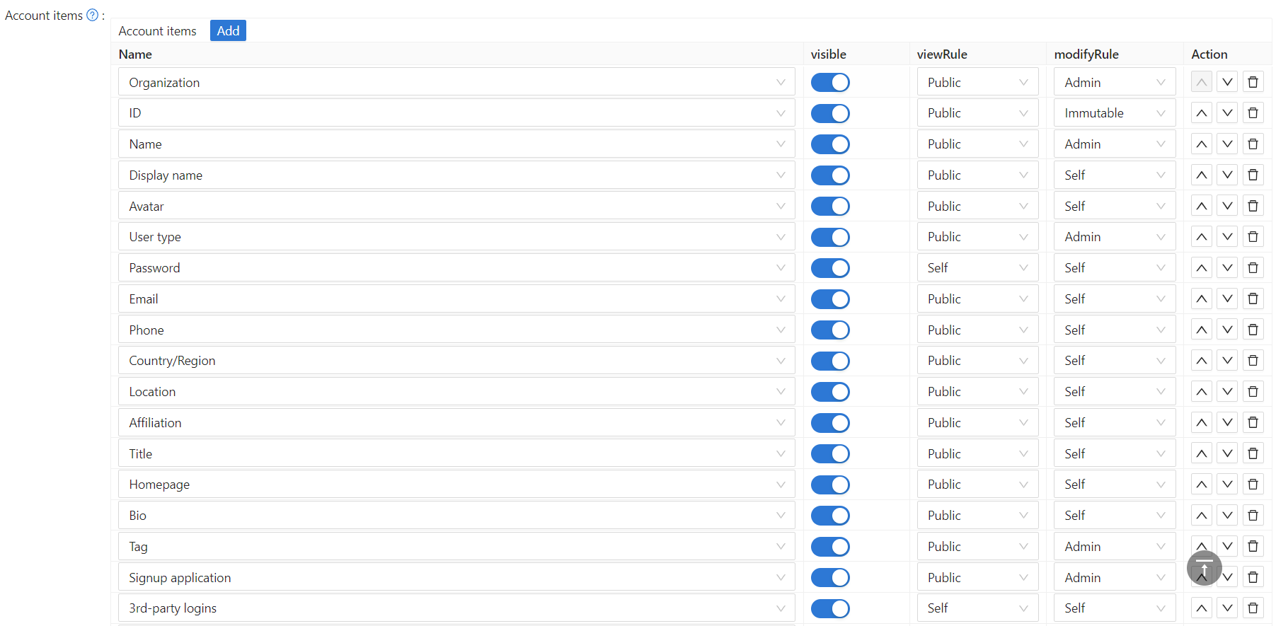
Task: Move the Display name row down
Action: (x=1227, y=175)
